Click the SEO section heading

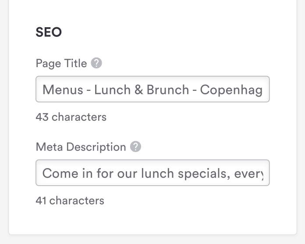click(x=49, y=32)
